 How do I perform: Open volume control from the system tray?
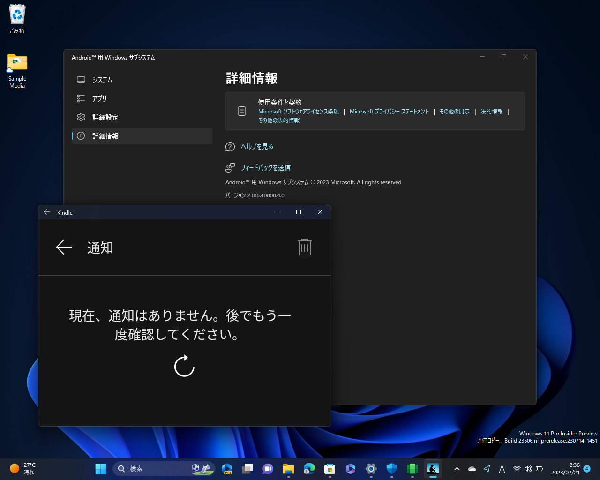[528, 469]
